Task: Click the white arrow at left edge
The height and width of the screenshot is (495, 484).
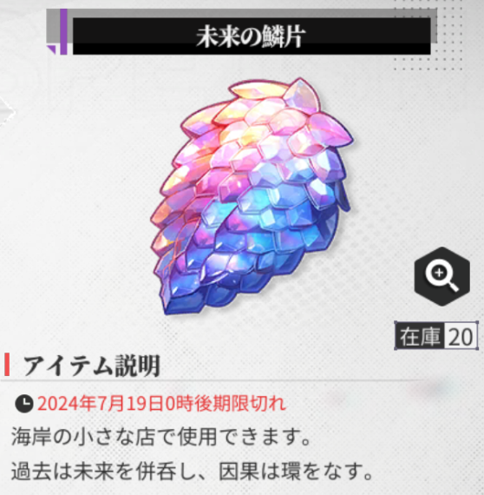Action: coord(6,112)
